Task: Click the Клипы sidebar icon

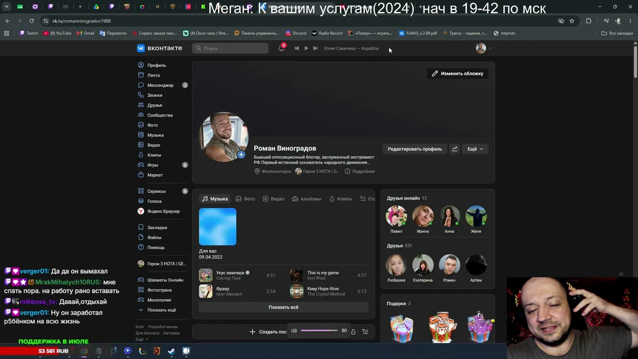Action: coord(141,155)
